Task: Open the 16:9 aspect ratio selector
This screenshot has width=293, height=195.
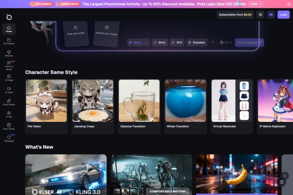Action: tap(177, 42)
